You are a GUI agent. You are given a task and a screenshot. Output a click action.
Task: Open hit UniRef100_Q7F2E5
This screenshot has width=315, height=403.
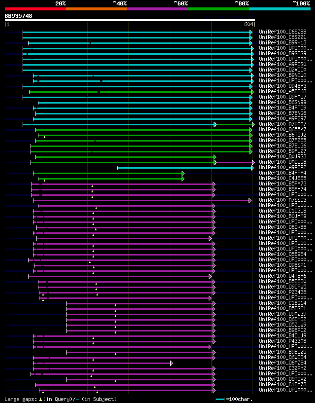pyautogui.click(x=283, y=140)
